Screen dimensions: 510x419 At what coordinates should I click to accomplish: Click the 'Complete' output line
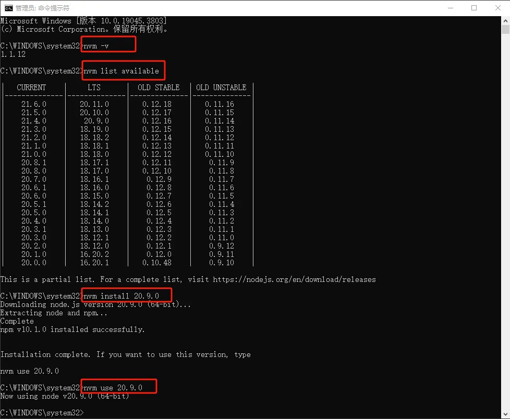click(x=17, y=322)
